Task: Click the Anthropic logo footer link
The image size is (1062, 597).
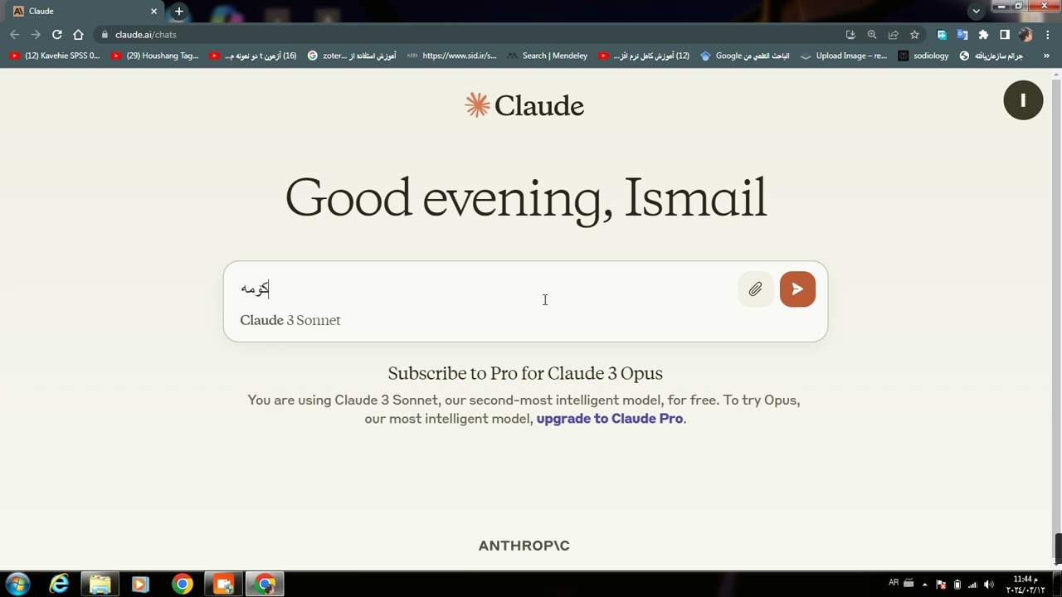Action: click(524, 546)
